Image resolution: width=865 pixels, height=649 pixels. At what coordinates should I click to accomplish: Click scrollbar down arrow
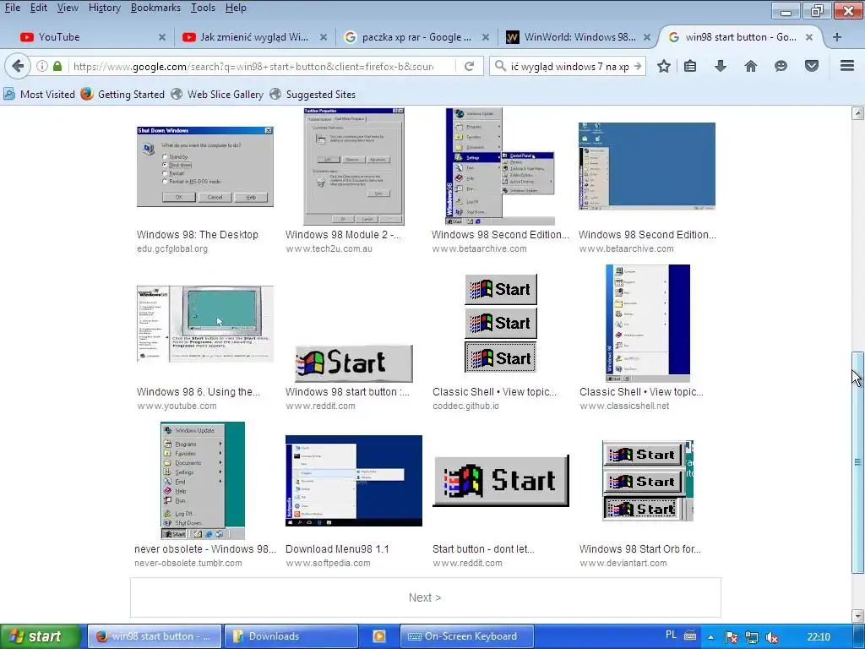[x=857, y=615]
